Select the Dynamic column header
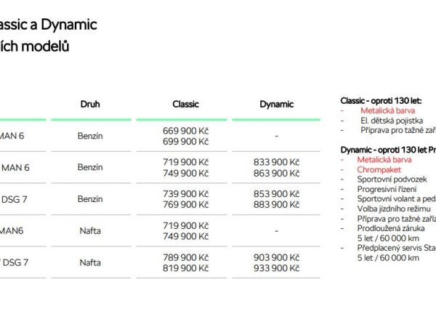436x327 pixels. (x=276, y=104)
